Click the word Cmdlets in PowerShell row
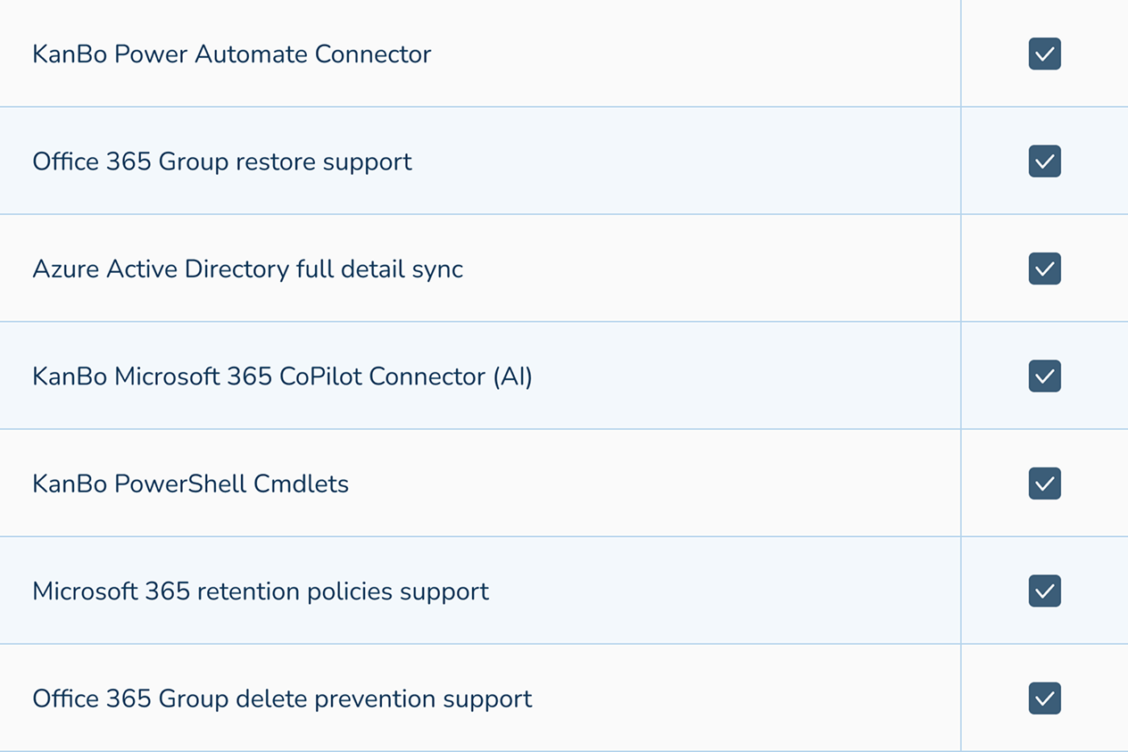The image size is (1128, 752). tap(302, 483)
